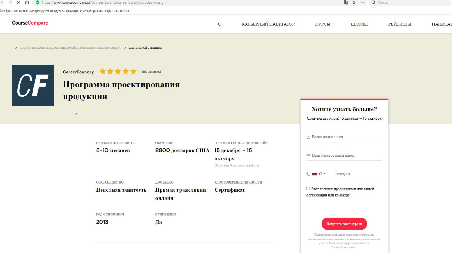Go to the browser home page
This screenshot has height=253, width=452.
click(27, 2)
